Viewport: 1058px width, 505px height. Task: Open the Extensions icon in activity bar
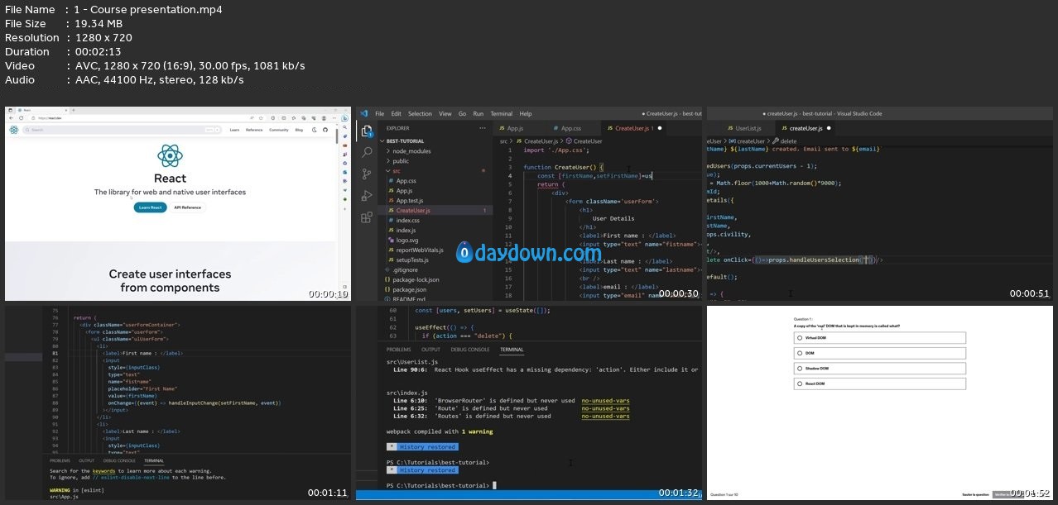click(x=367, y=217)
